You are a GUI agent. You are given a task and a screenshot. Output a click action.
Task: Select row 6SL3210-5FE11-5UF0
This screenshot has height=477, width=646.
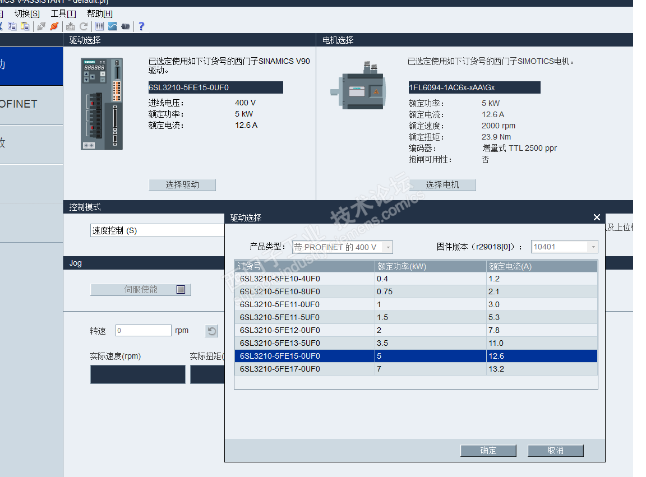[x=416, y=317]
